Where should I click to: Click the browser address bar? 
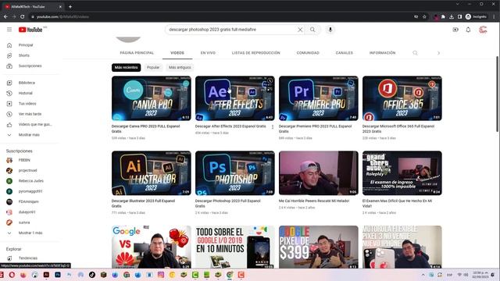(x=220, y=16)
